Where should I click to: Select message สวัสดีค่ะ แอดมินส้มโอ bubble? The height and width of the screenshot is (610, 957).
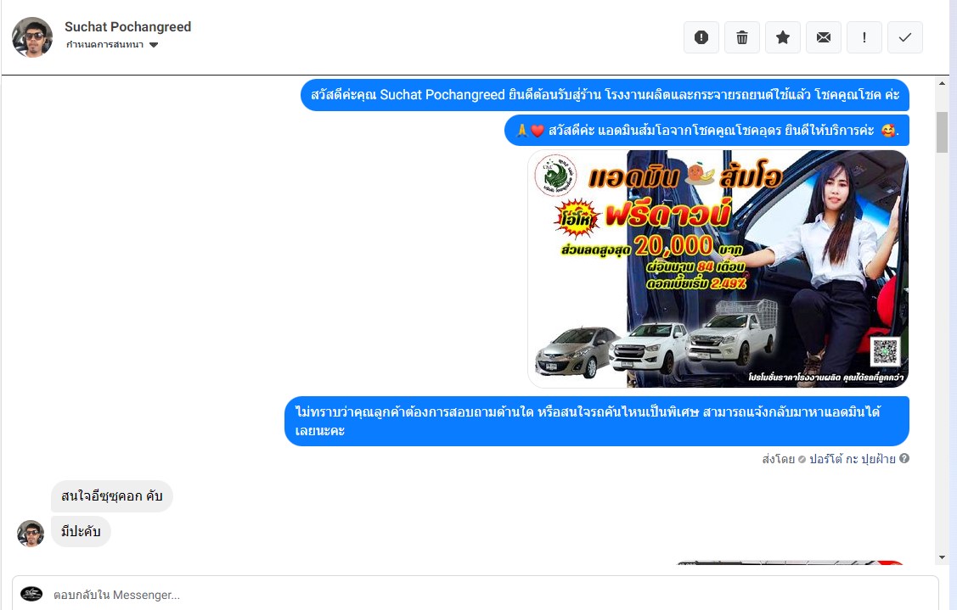pos(706,131)
